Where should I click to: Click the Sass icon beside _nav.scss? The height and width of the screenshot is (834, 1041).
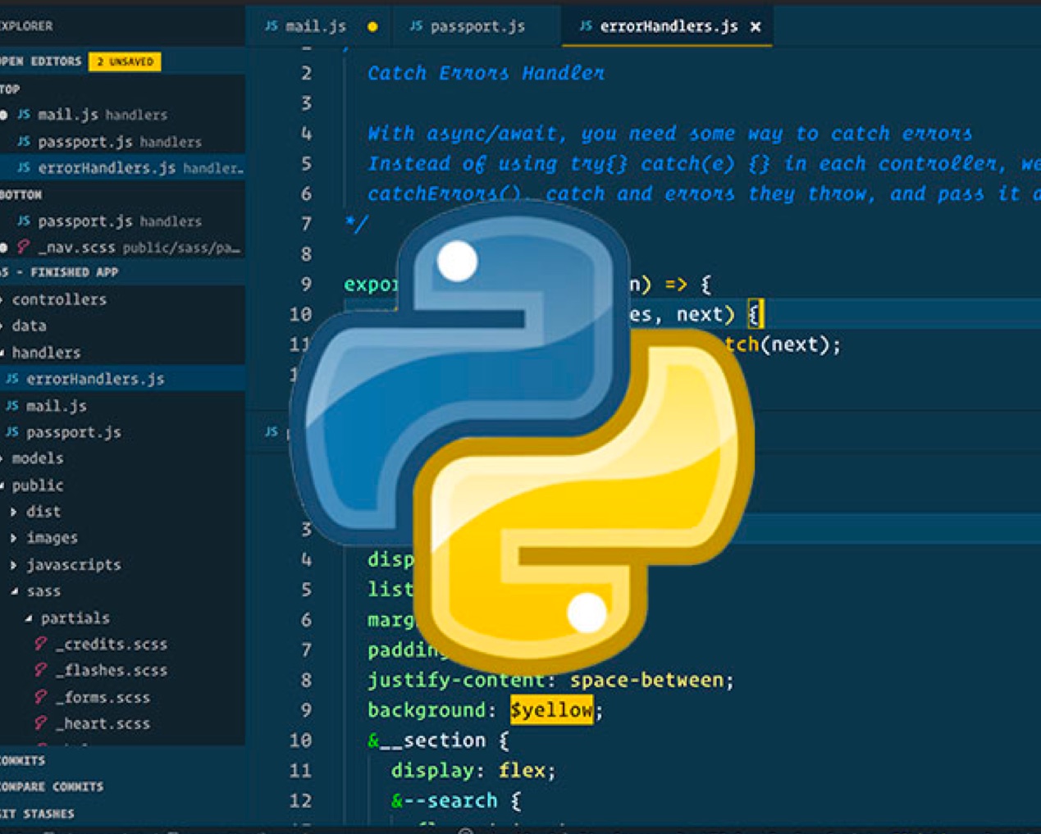[24, 247]
